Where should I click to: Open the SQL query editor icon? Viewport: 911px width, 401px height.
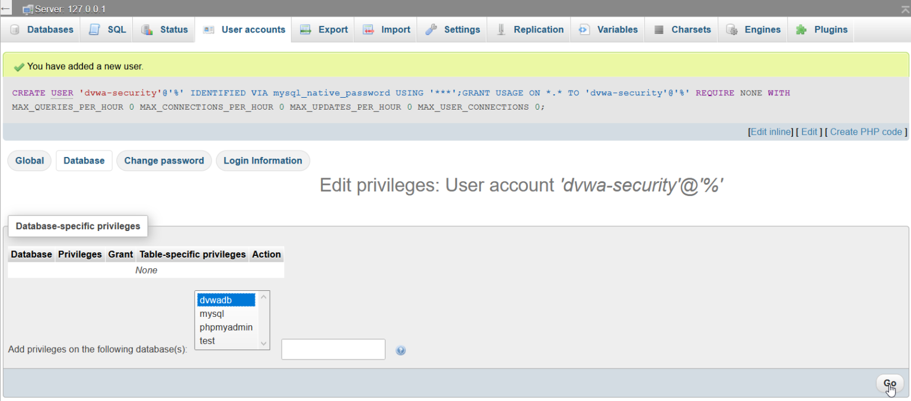[94, 29]
